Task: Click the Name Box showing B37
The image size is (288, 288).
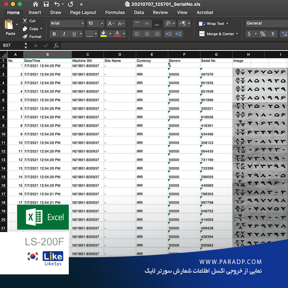Action: coord(12,45)
